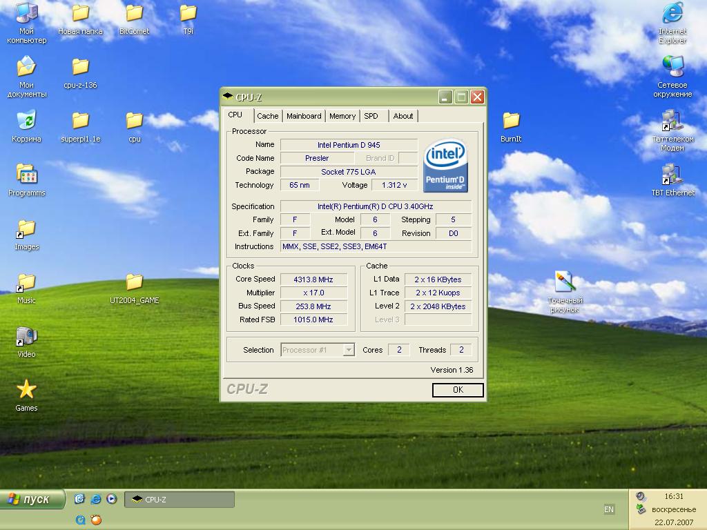Open Сетевое окружение network icon

tap(672, 77)
